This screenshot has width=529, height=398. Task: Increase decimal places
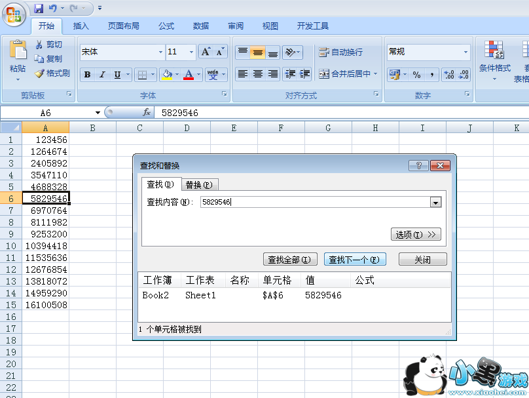449,75
